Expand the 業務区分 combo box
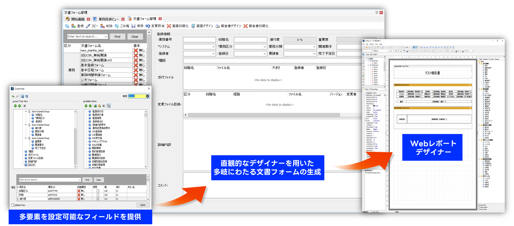Screen dimensions: 514x226 coord(264,47)
